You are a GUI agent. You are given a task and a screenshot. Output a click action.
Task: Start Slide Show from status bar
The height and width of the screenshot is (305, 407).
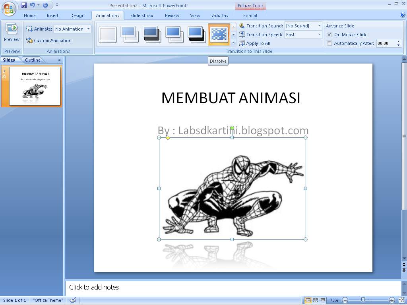[323, 300]
